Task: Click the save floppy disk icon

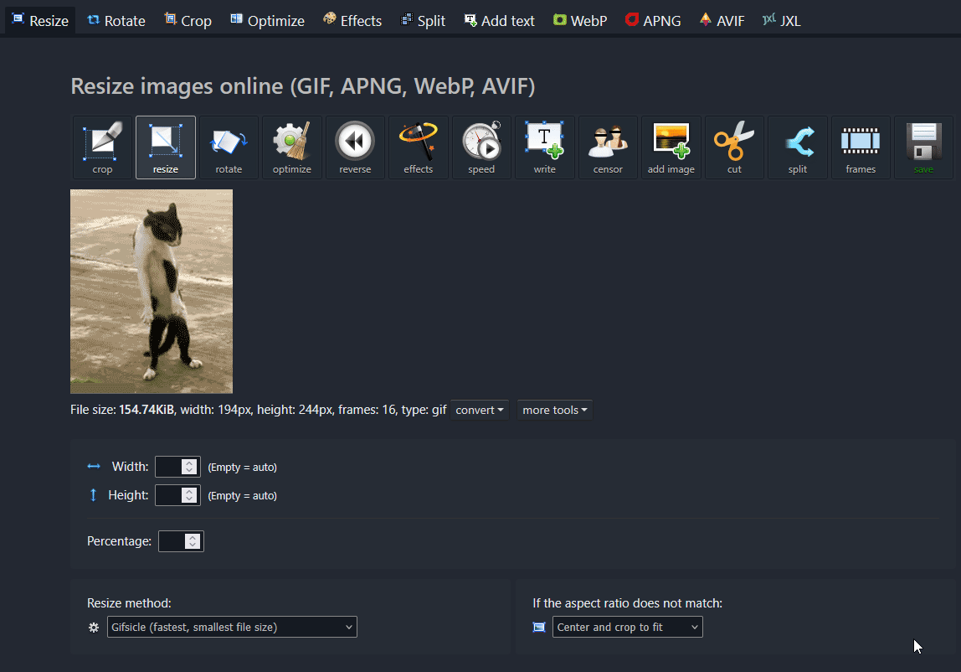Action: pyautogui.click(x=924, y=147)
